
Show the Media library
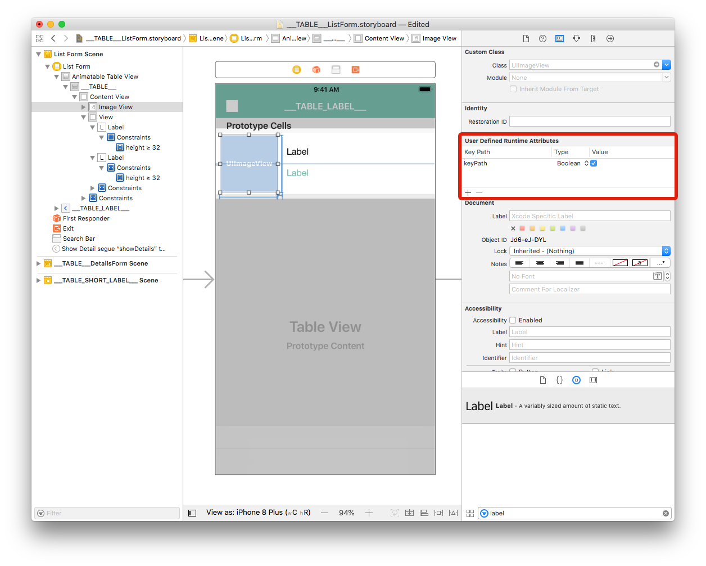tap(593, 380)
